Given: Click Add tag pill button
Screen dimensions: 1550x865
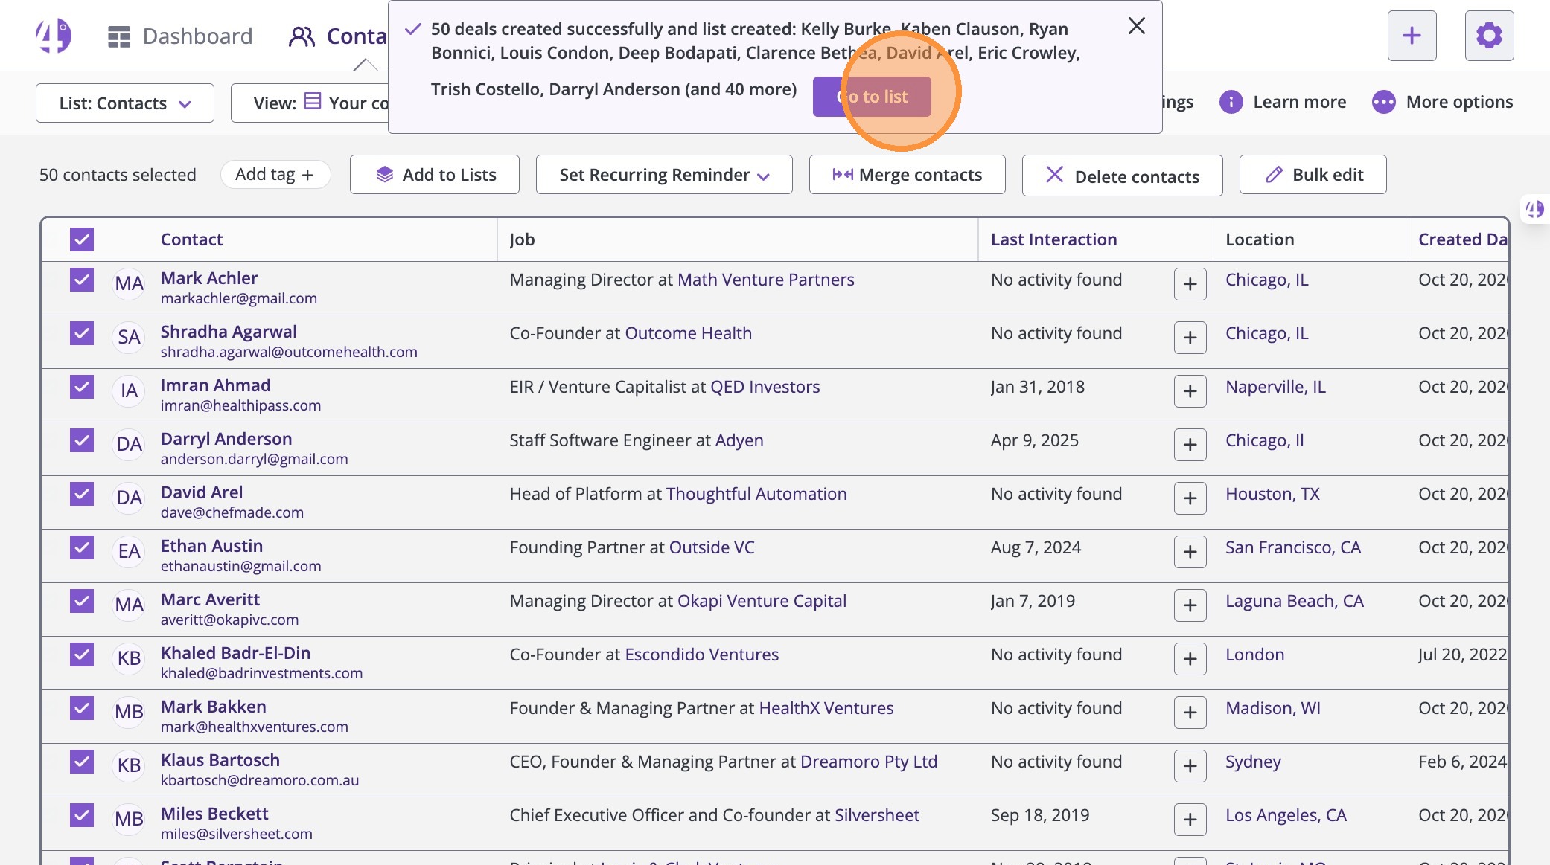Looking at the screenshot, I should click(275, 175).
